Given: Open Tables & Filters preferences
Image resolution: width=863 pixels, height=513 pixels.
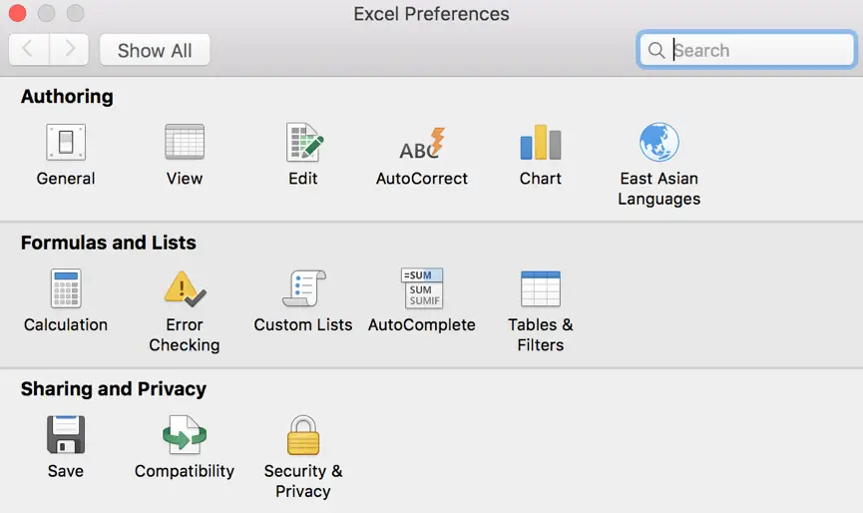Looking at the screenshot, I should coord(541,289).
